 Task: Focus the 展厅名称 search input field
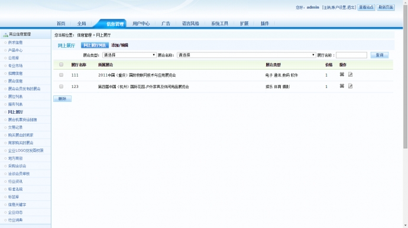coord(351,55)
